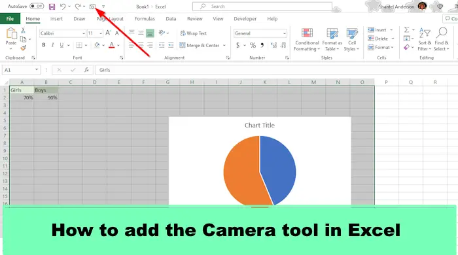Toggle Underline formatting
This screenshot has height=255, width=458.
coord(62,45)
